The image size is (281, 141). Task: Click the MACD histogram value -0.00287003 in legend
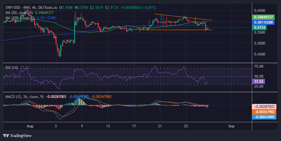point(56,97)
